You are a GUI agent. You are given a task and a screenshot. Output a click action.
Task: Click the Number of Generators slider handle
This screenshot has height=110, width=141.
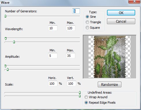(x=5, y=16)
